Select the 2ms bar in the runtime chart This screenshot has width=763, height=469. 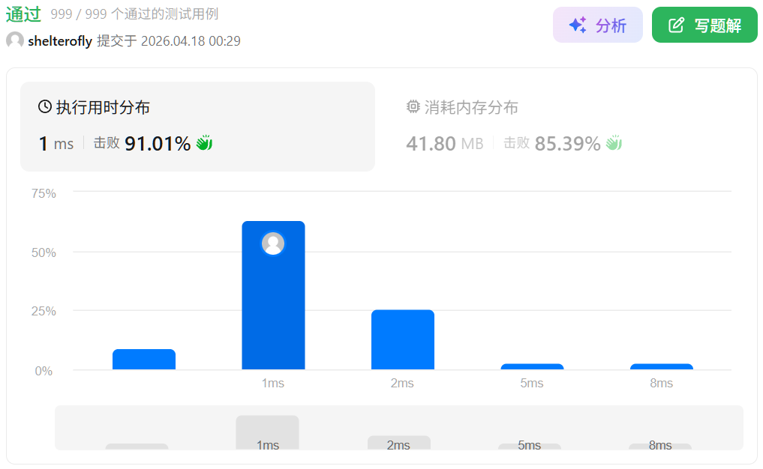[x=402, y=339]
